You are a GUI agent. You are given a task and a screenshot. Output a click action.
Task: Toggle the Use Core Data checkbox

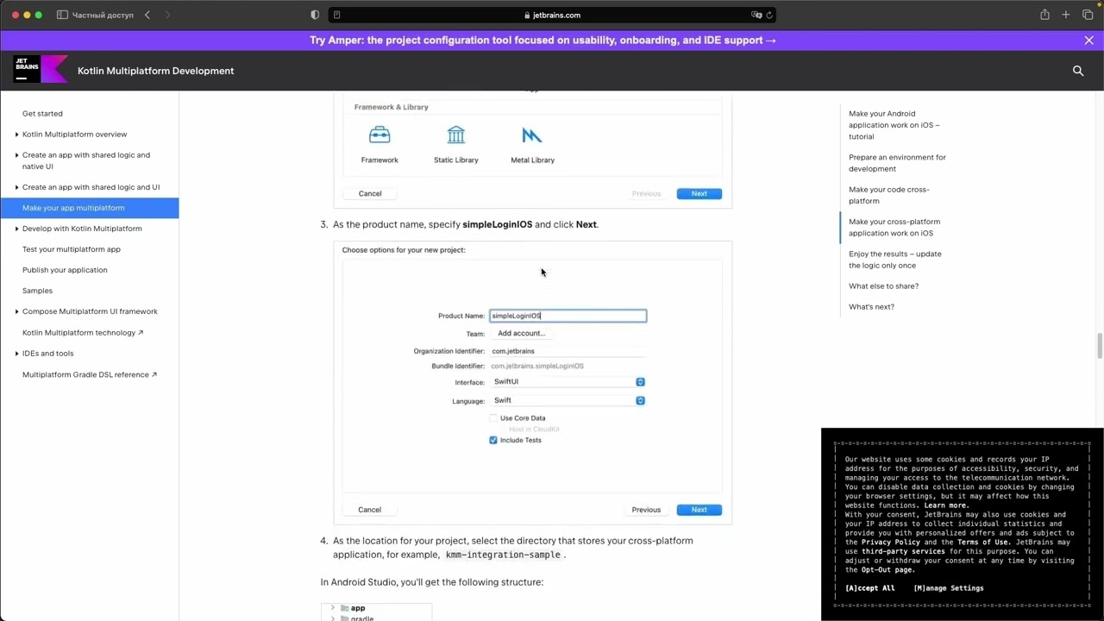[x=493, y=417]
